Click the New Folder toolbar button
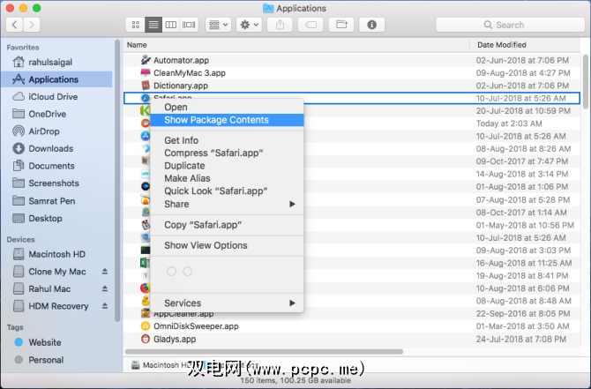The image size is (591, 389). tap(341, 25)
